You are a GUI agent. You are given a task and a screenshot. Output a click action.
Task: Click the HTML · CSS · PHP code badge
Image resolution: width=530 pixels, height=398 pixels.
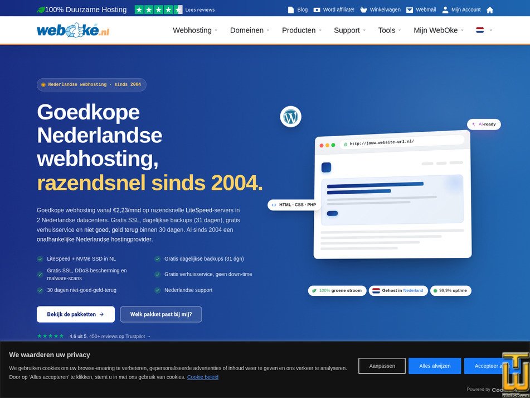(294, 205)
